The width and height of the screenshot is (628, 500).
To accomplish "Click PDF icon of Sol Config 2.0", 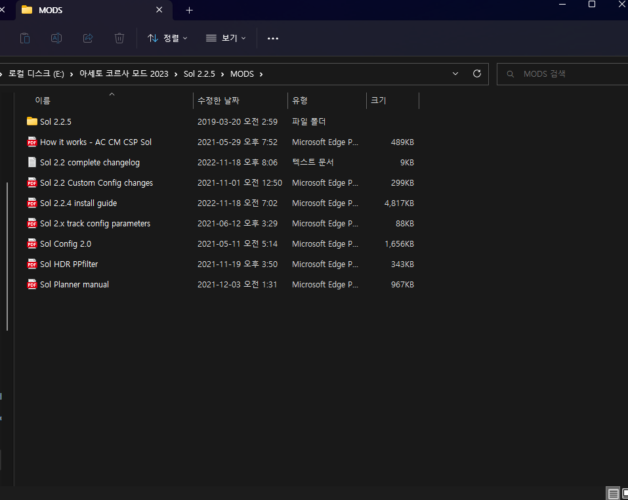I will pyautogui.click(x=32, y=244).
